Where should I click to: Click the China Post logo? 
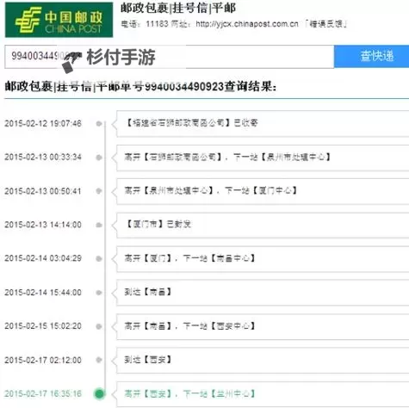click(x=59, y=20)
